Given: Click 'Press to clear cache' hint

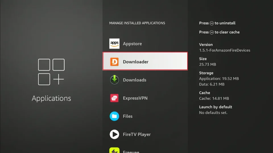Looking at the screenshot, I should [x=219, y=32].
